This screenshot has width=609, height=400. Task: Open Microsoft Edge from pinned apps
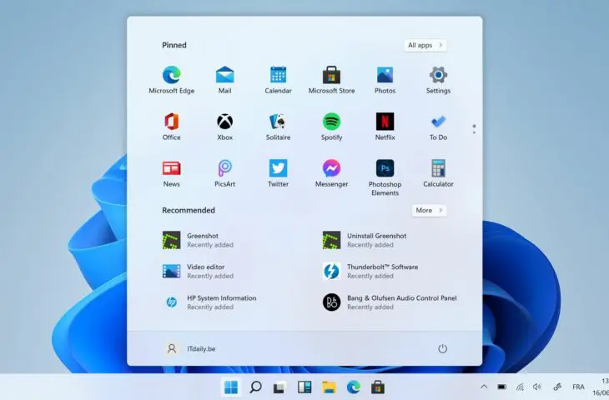[171, 80]
